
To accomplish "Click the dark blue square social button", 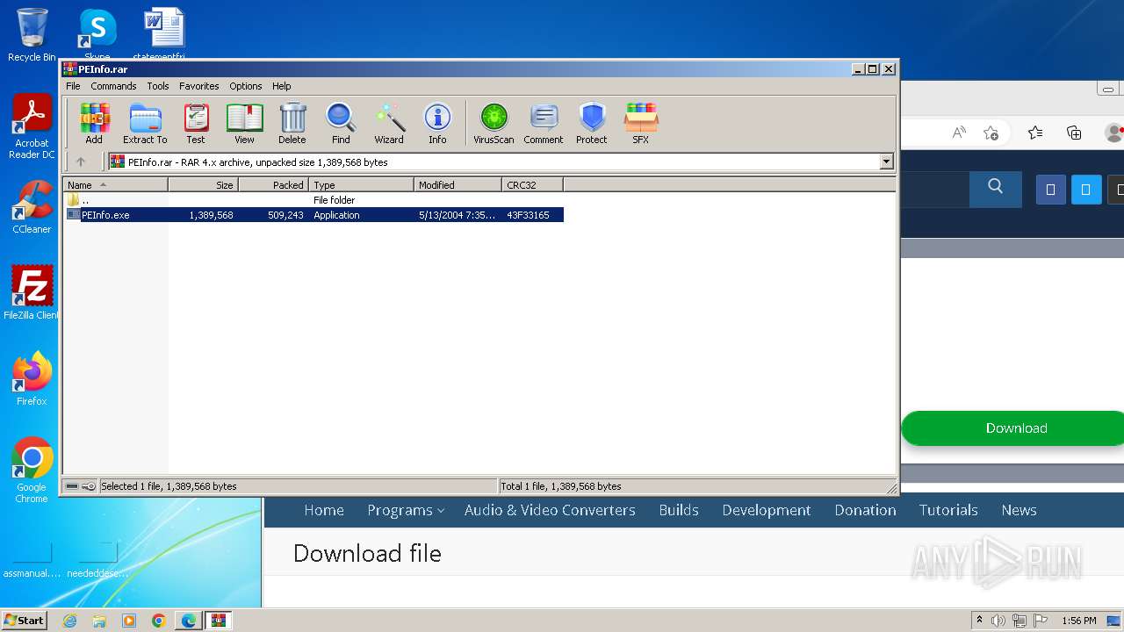I will pos(1050,190).
